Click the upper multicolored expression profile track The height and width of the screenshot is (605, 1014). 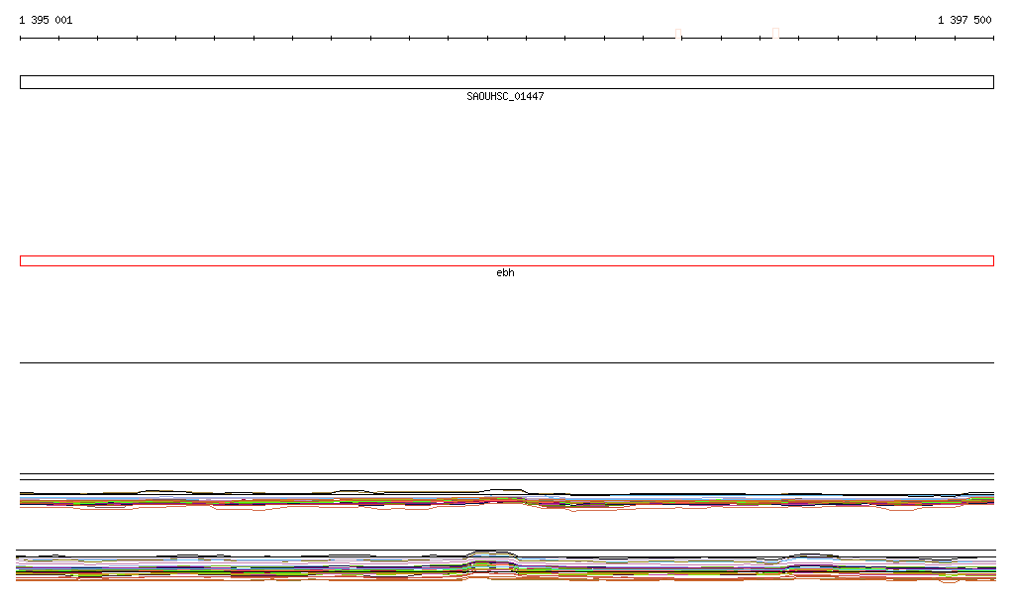point(507,500)
